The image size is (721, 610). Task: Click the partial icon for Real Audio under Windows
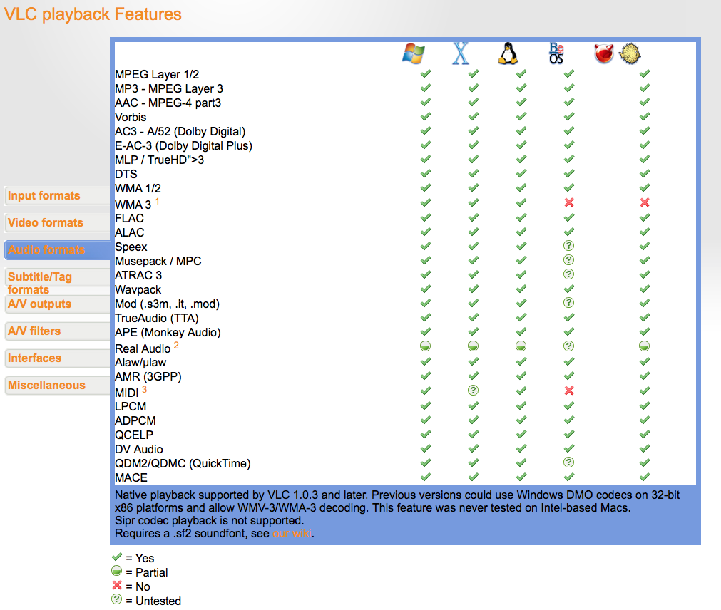click(425, 346)
